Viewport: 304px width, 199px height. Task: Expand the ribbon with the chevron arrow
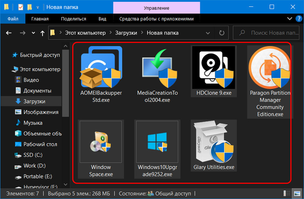[x=290, y=19]
